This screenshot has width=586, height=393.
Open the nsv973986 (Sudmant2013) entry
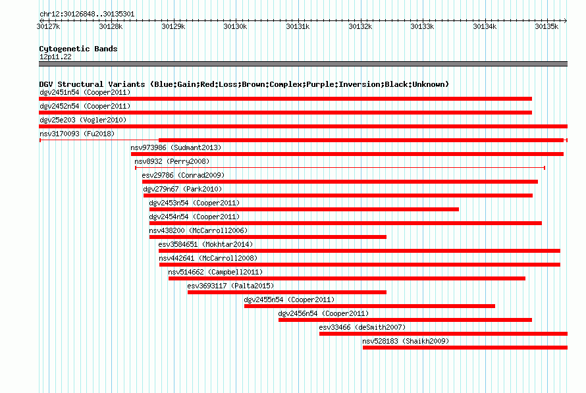[x=176, y=147]
